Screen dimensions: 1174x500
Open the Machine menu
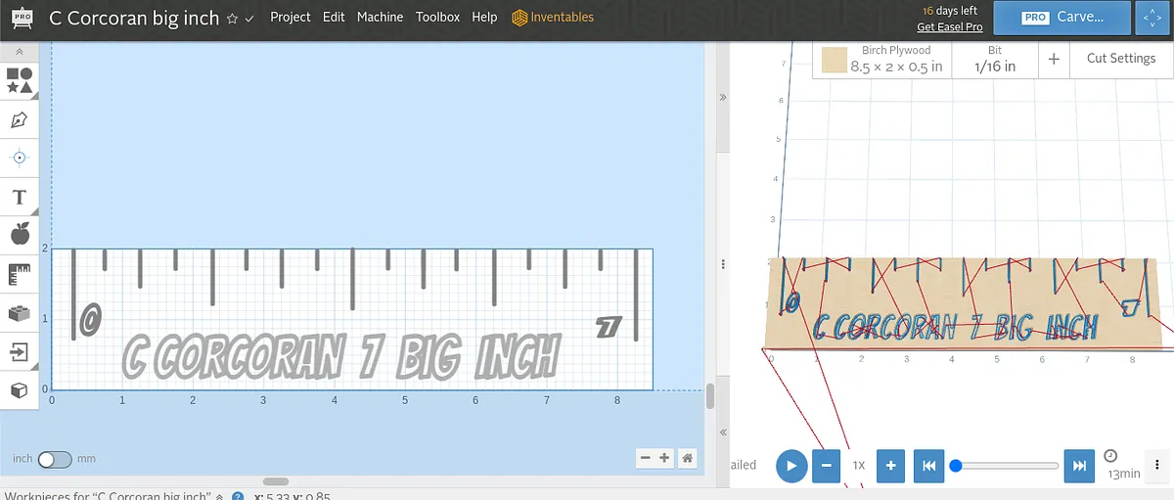(380, 18)
